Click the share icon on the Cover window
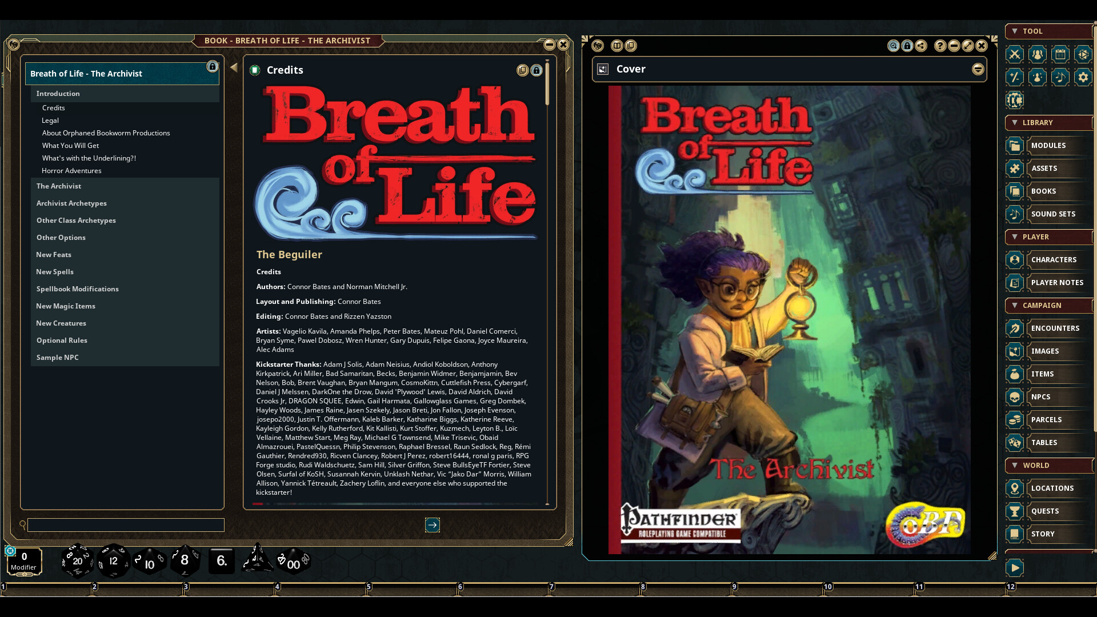Image resolution: width=1097 pixels, height=617 pixels. 921,46
